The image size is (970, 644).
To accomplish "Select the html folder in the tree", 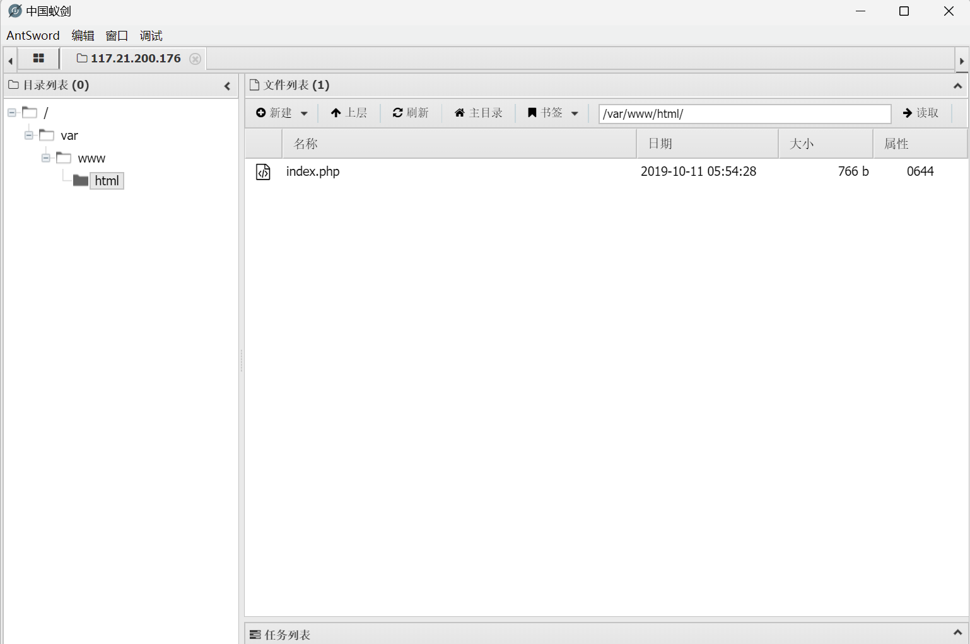I will pos(107,181).
